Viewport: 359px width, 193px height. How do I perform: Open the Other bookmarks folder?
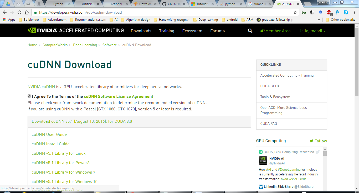pyautogui.click(x=340, y=20)
